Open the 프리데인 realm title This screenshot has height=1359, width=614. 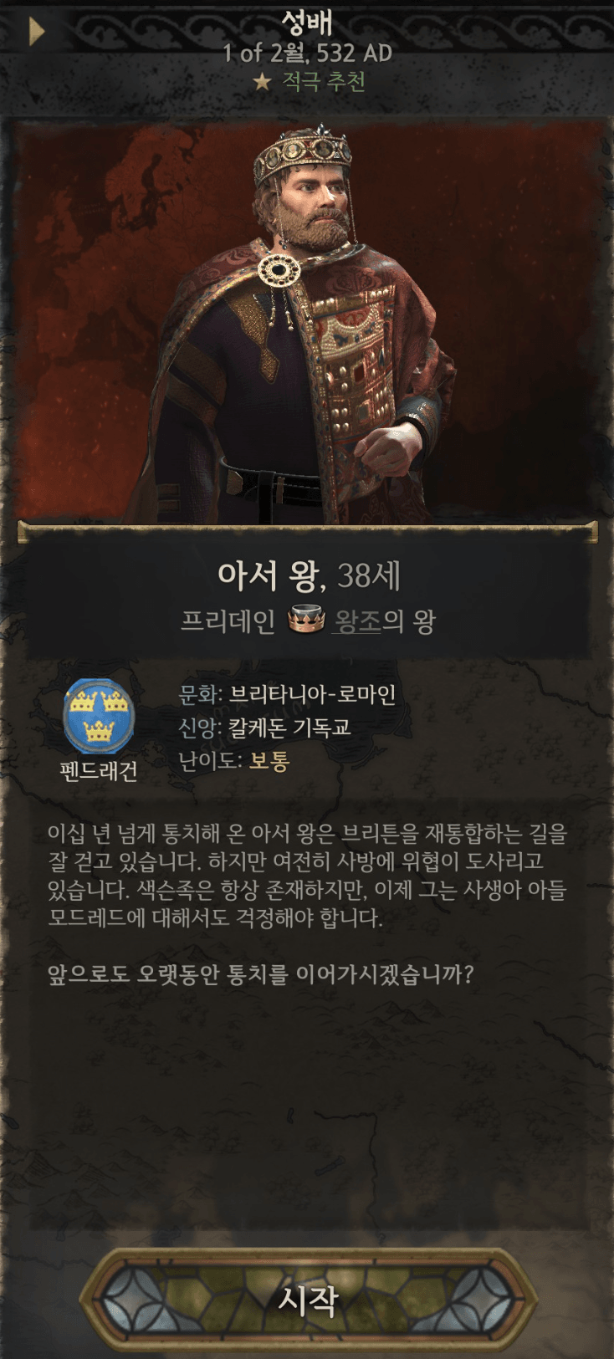pos(228,621)
